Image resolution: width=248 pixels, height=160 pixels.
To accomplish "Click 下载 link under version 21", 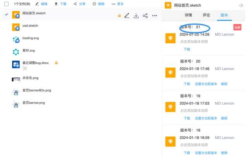I will click(x=187, y=49).
